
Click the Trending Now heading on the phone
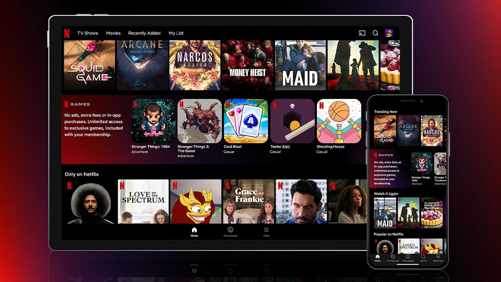[386, 112]
